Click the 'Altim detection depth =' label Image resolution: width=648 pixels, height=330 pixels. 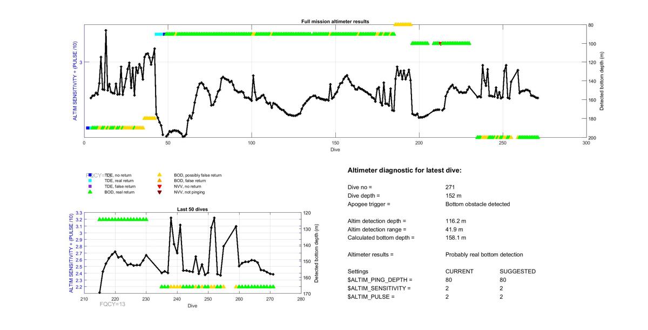[x=377, y=221]
